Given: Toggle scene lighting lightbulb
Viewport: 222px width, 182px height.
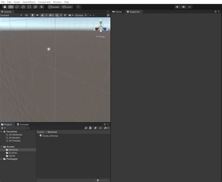Looking at the screenshot, I should (x=32, y=15).
